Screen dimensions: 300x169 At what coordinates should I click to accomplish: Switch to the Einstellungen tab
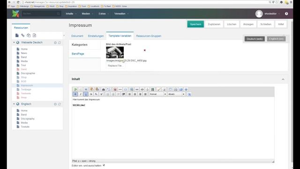96,36
